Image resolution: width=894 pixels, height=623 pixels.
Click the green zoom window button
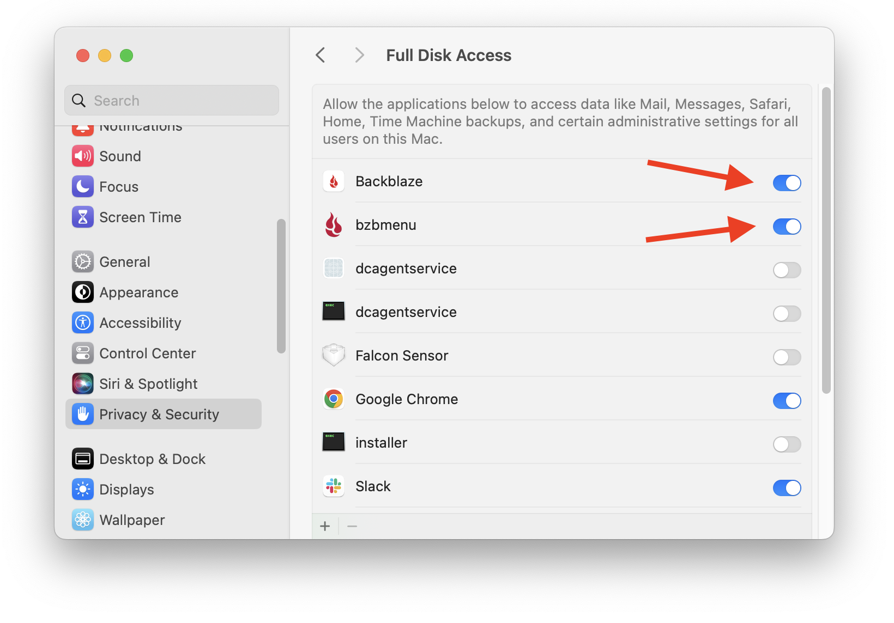[126, 56]
